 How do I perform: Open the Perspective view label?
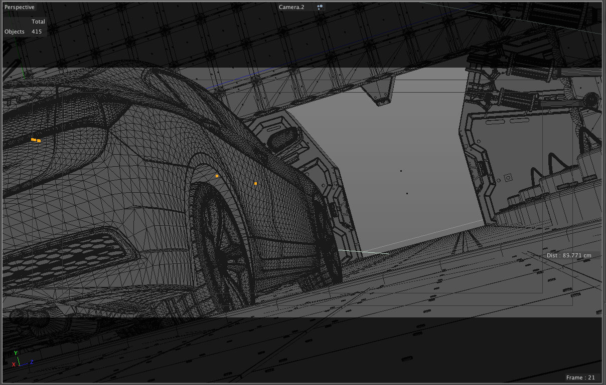coord(20,8)
